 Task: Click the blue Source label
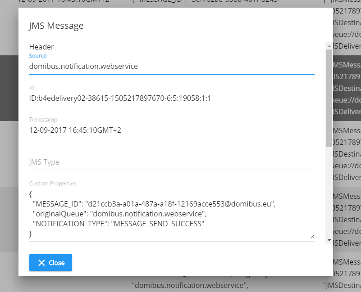[38, 56]
